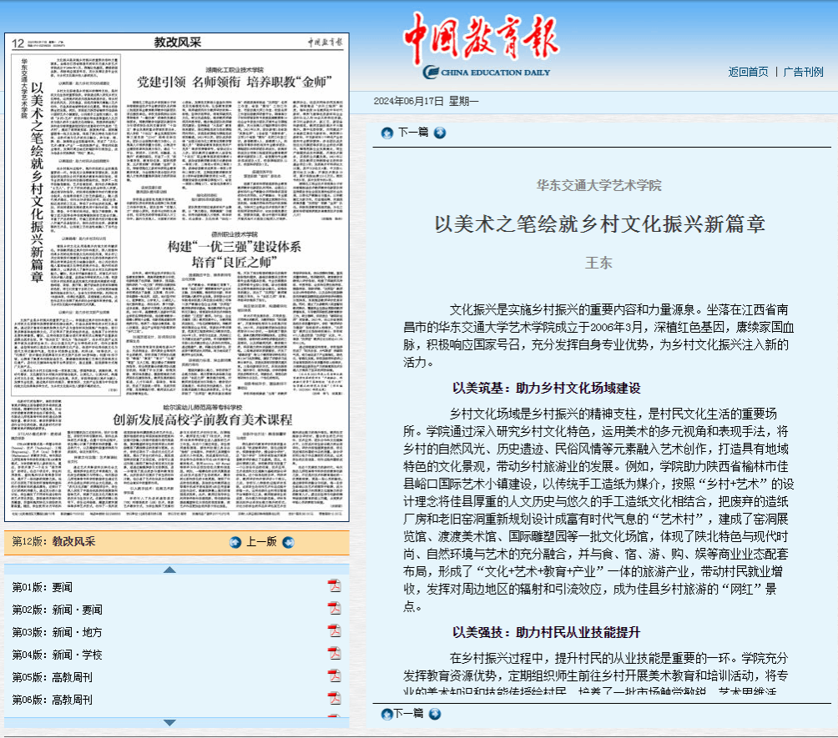Click the round arrow icon right of 上一版
The width and height of the screenshot is (838, 738).
289,542
